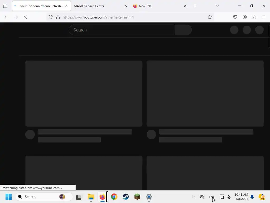This screenshot has height=203, width=270.
Task: Change ENG input language
Action: [x=212, y=197]
